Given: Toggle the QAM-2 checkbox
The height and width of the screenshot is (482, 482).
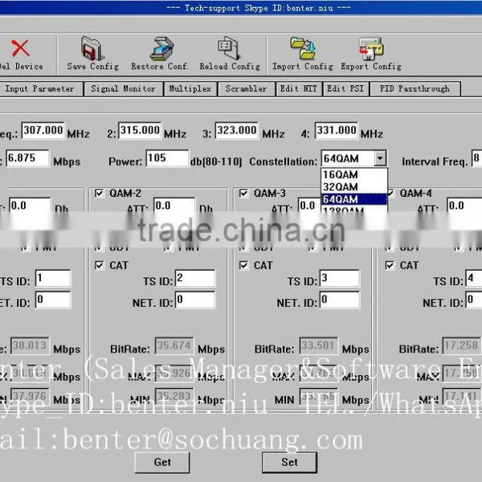Looking at the screenshot, I should [x=99, y=194].
